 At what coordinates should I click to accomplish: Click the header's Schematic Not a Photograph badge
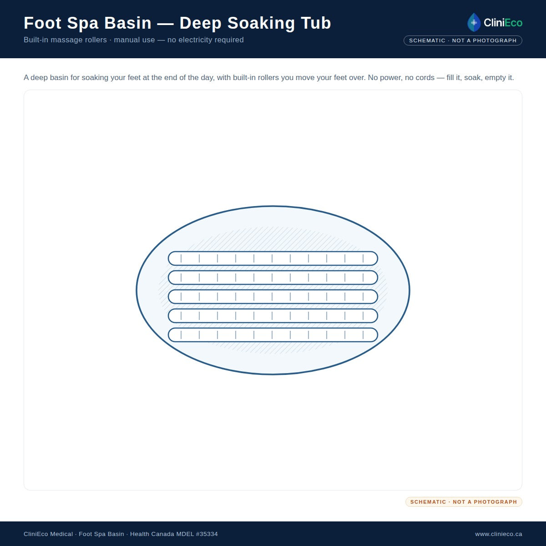(463, 40)
